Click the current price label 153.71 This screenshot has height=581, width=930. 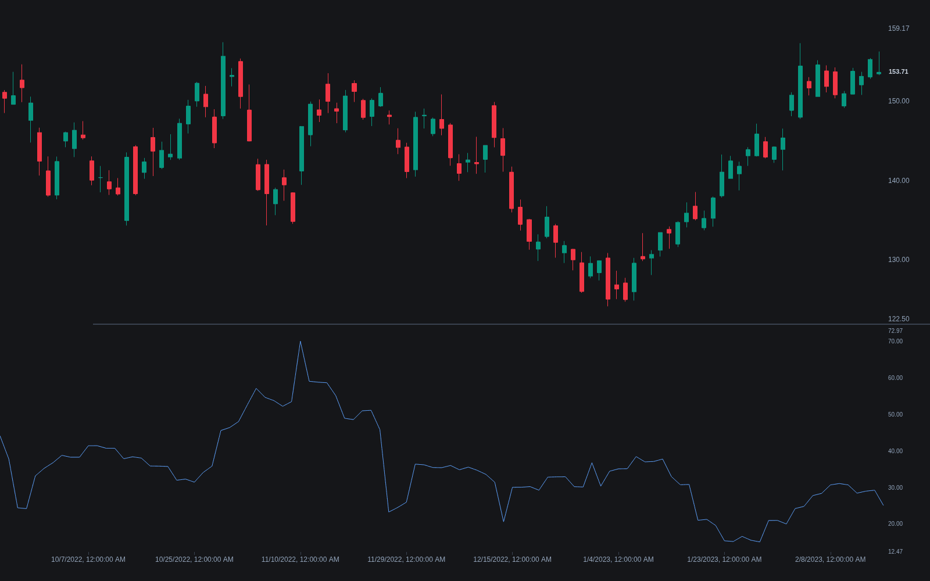point(899,71)
